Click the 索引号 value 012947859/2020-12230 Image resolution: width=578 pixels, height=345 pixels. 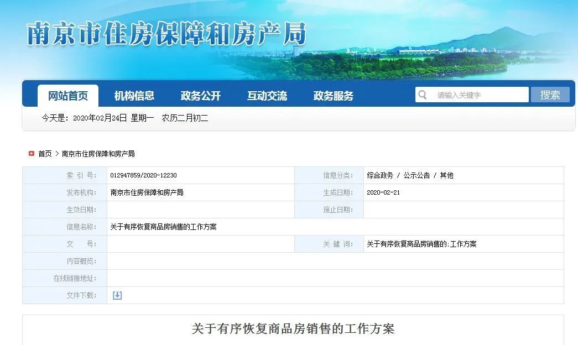coord(145,175)
